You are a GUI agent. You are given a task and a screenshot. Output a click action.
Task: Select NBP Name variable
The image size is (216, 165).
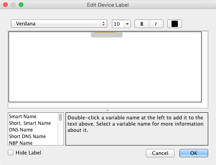(x=21, y=143)
